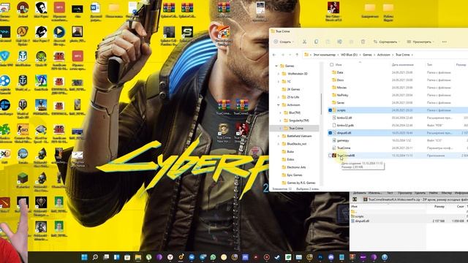Image resolution: width=468 pixels, height=263 pixels.
Task: Open the Просмотреть view dropdown
Action: [x=420, y=42]
